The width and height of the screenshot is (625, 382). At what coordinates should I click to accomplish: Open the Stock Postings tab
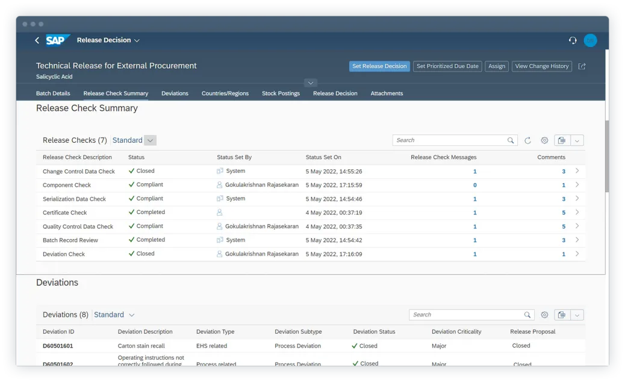[281, 93]
